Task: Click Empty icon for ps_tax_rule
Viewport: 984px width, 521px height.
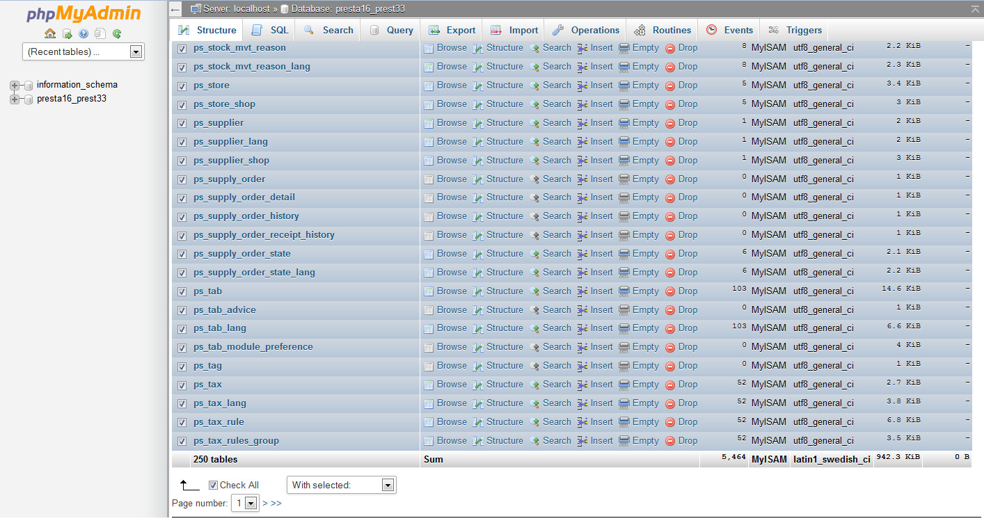Action: click(x=624, y=422)
